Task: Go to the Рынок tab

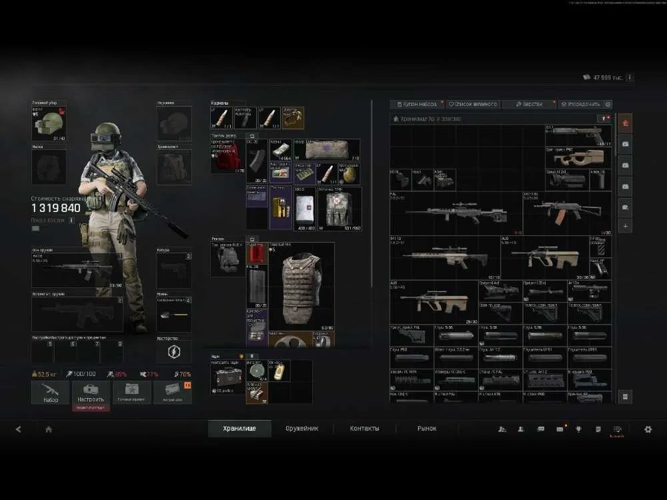Action: coord(427,429)
